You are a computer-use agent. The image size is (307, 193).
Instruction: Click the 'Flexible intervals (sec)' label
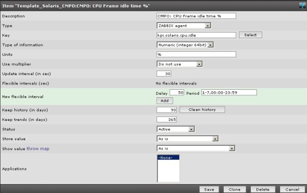pos(25,83)
